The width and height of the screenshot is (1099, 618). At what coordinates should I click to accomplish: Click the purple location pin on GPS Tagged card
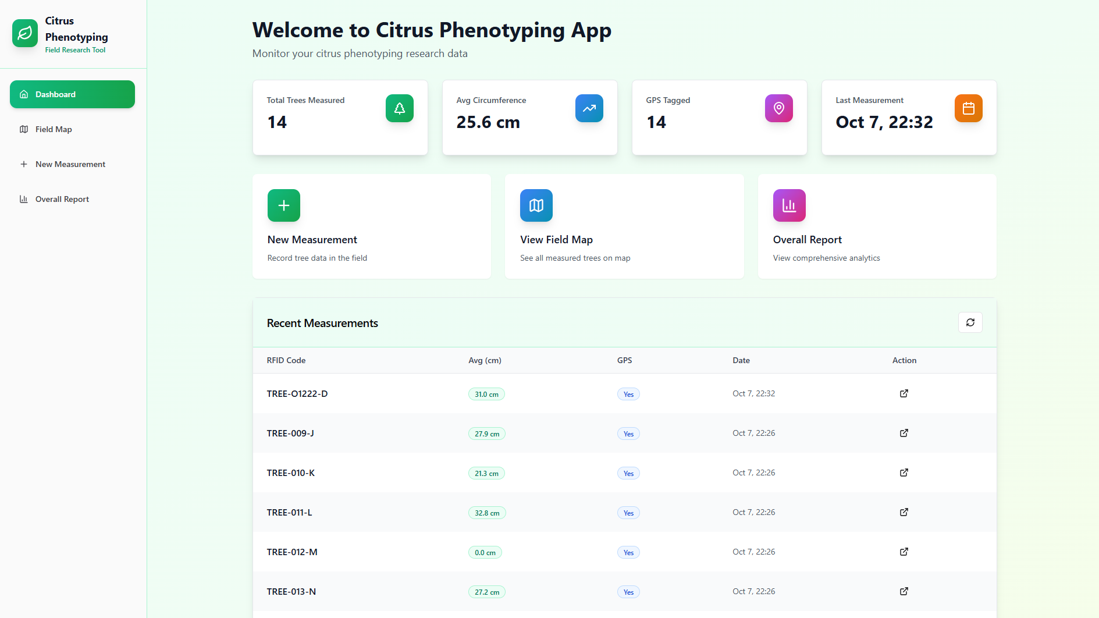[x=779, y=108]
